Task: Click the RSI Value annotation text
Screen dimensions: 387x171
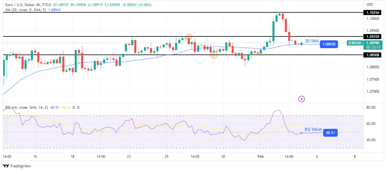Action: 313,129
